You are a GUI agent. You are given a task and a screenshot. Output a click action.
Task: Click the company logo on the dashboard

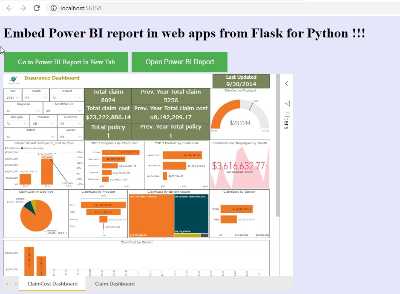(14, 80)
